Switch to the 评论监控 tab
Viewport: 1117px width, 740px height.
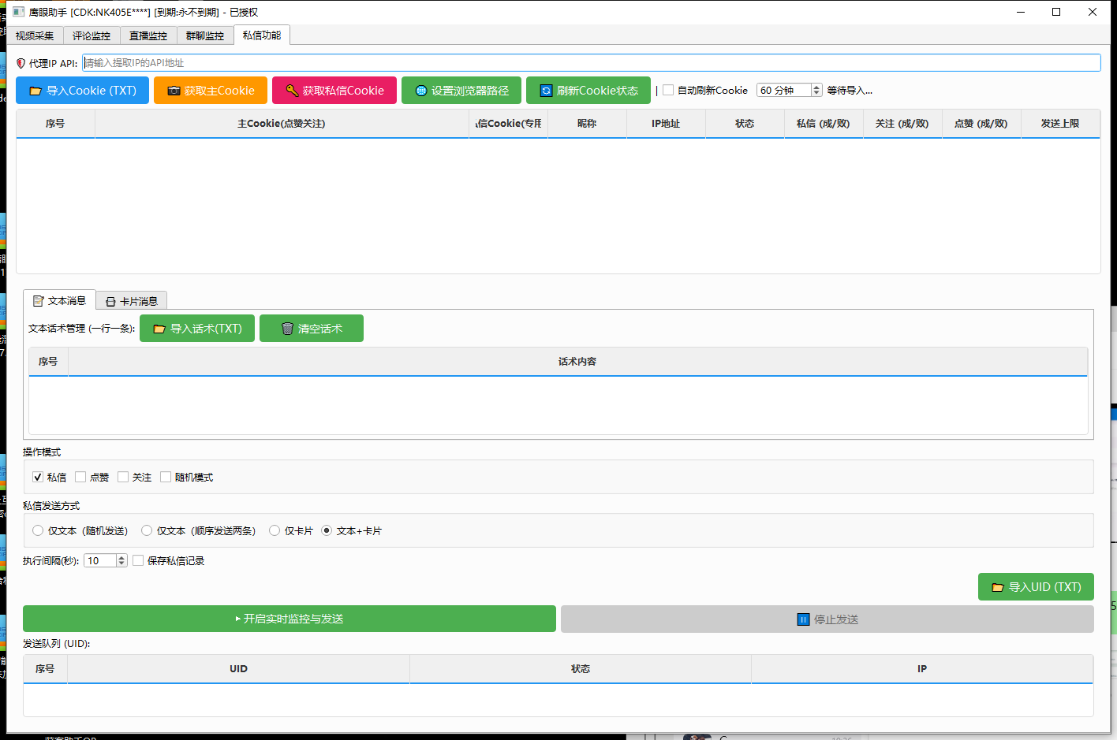pyautogui.click(x=92, y=35)
